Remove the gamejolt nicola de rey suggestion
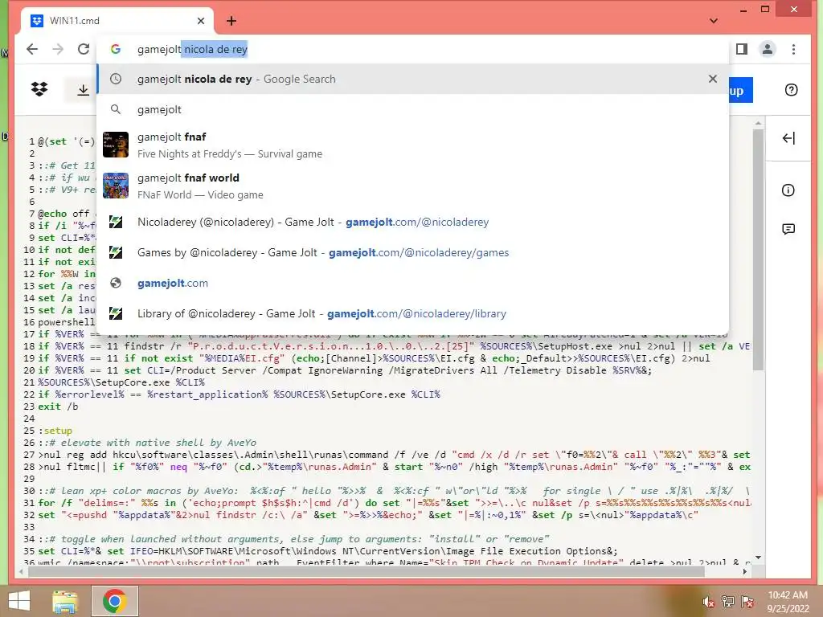This screenshot has height=617, width=823. tap(712, 79)
